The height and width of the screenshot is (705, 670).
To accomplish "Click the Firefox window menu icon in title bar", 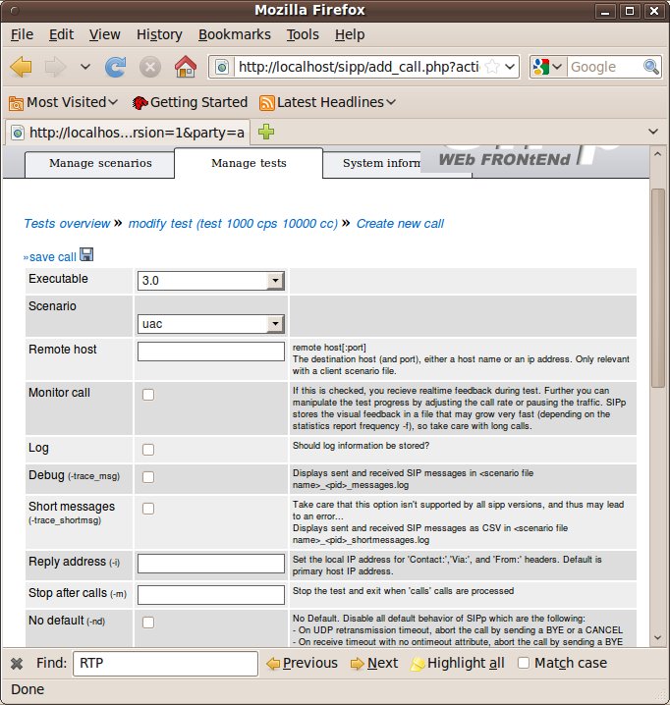I will 15,11.
